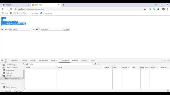
Task: Click the cookie Filter field
Action: (x=61, y=64)
